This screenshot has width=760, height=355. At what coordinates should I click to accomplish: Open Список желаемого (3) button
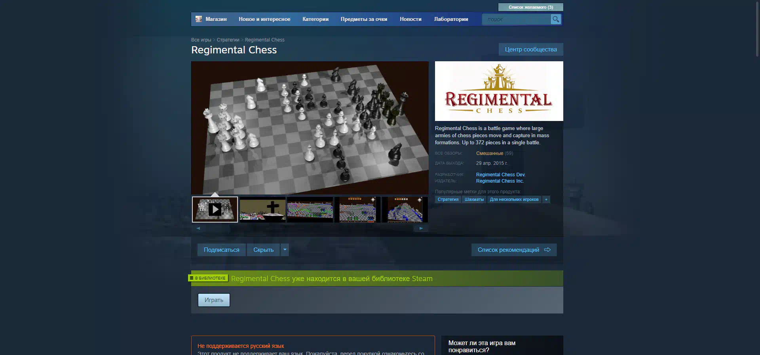click(530, 7)
